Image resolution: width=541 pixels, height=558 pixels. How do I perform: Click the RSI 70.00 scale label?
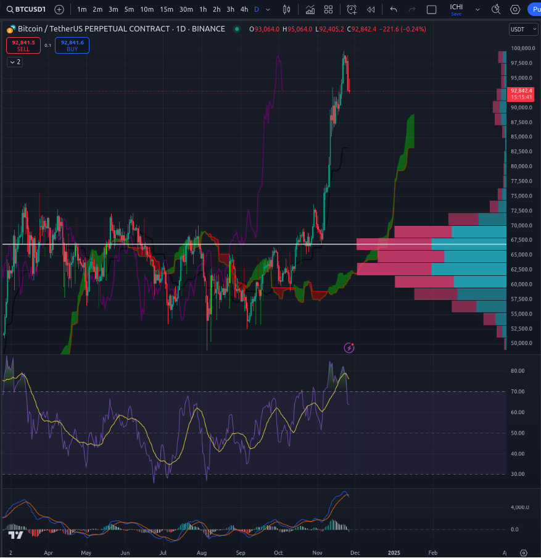pyautogui.click(x=518, y=391)
